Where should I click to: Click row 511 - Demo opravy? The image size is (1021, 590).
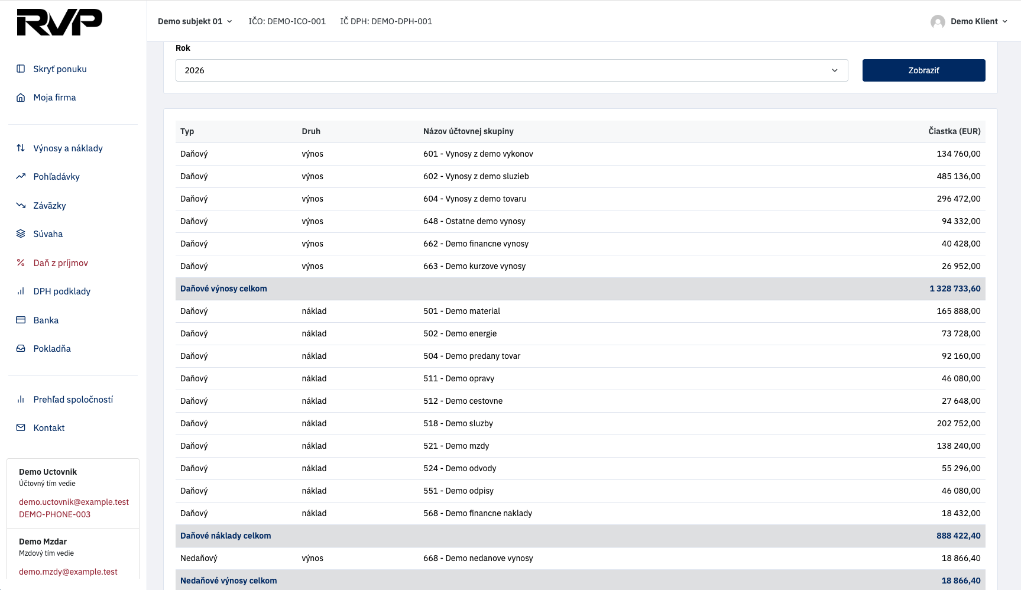click(581, 378)
